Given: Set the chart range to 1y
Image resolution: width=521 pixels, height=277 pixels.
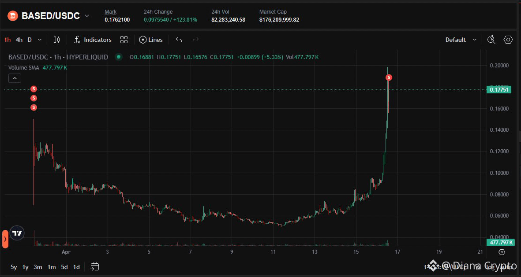Looking at the screenshot, I should coord(25,267).
